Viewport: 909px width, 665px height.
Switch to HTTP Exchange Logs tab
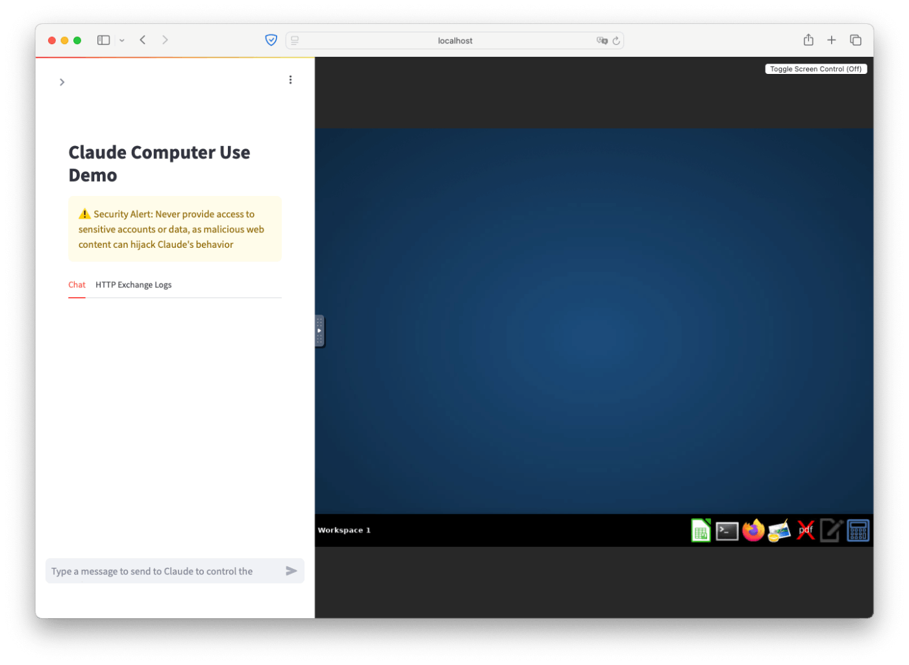(133, 285)
